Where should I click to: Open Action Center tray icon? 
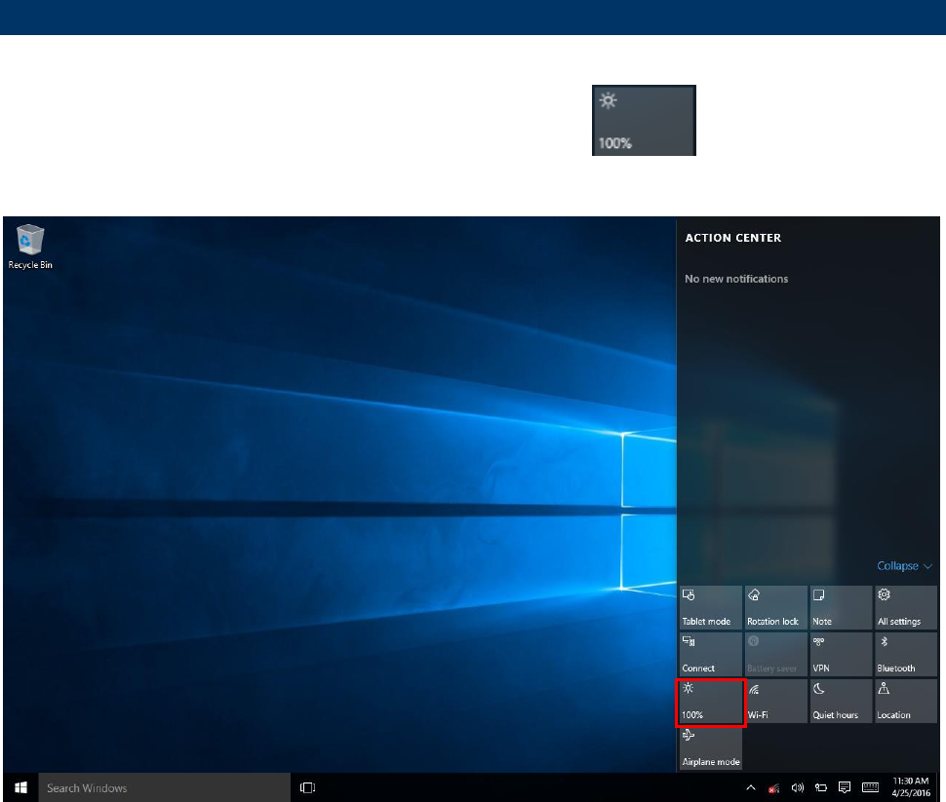point(845,787)
